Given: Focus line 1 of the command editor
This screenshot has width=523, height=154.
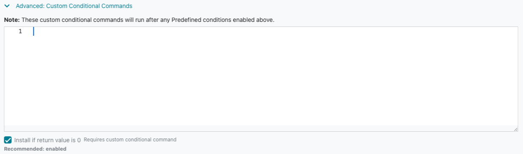Looking at the screenshot, I should pos(275,32).
